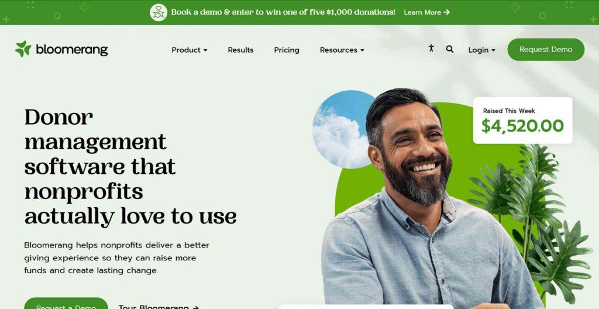Click the round sky cloud image

coord(340,129)
